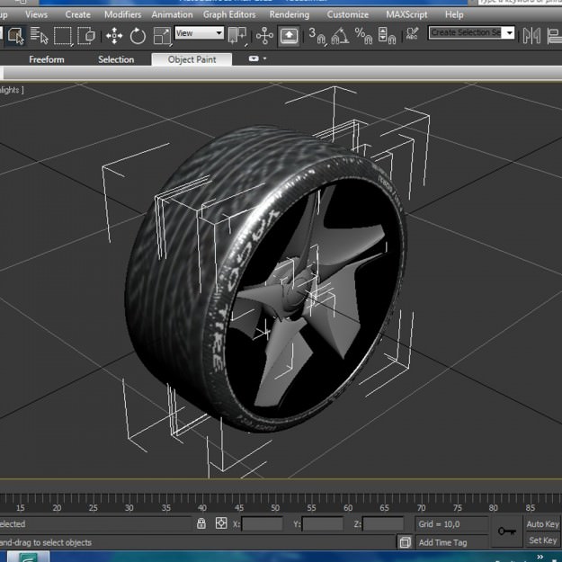Viewport: 562px width, 562px height.
Task: Activate Select and Scale tool
Action: pos(162,36)
